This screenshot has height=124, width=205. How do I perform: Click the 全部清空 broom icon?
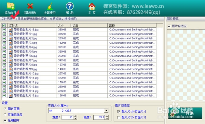point(50,6)
